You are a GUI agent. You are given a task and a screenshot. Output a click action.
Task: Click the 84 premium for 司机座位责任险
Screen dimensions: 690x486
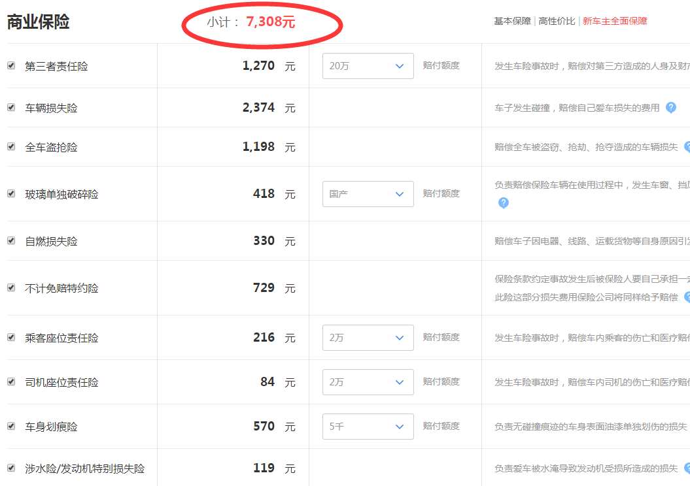coord(267,381)
